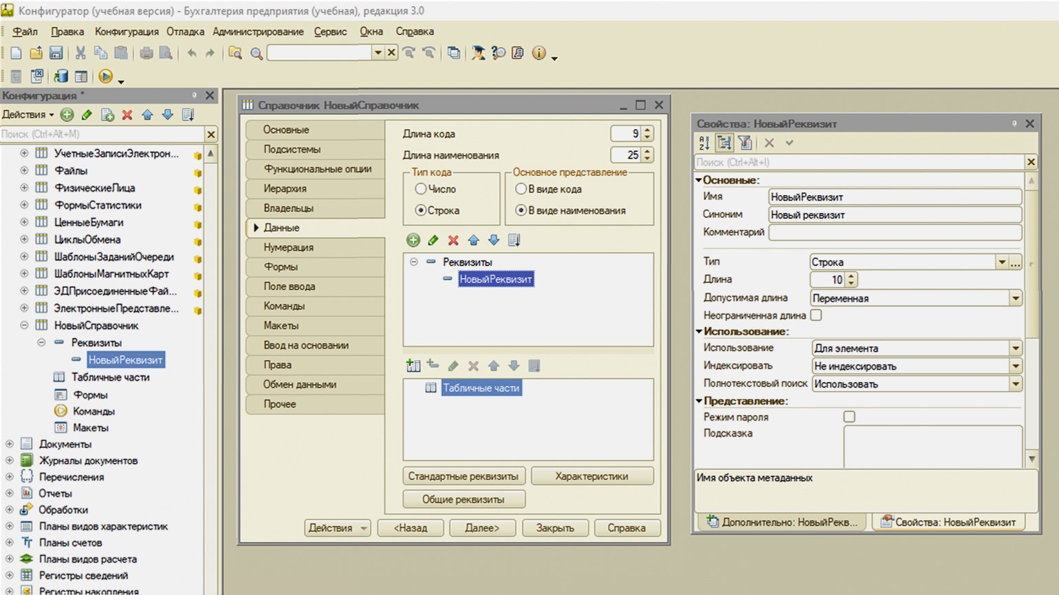This screenshot has width=1059, height=595.
Task: Click the Edit pencil icon in Configuration panel
Action: point(87,115)
